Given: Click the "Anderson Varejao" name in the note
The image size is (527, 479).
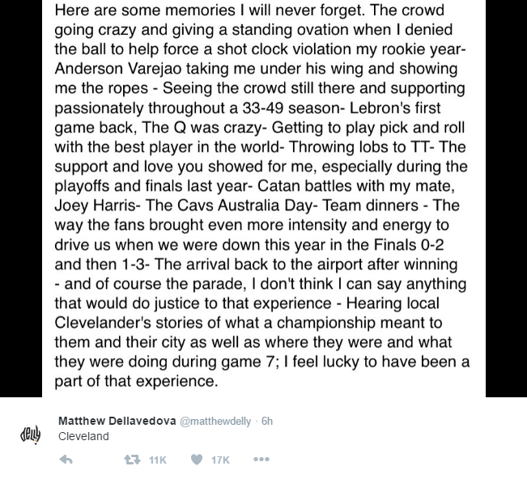Looking at the screenshot, I should [x=118, y=69].
